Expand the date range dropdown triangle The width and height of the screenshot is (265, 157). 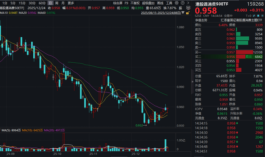pos(183,13)
